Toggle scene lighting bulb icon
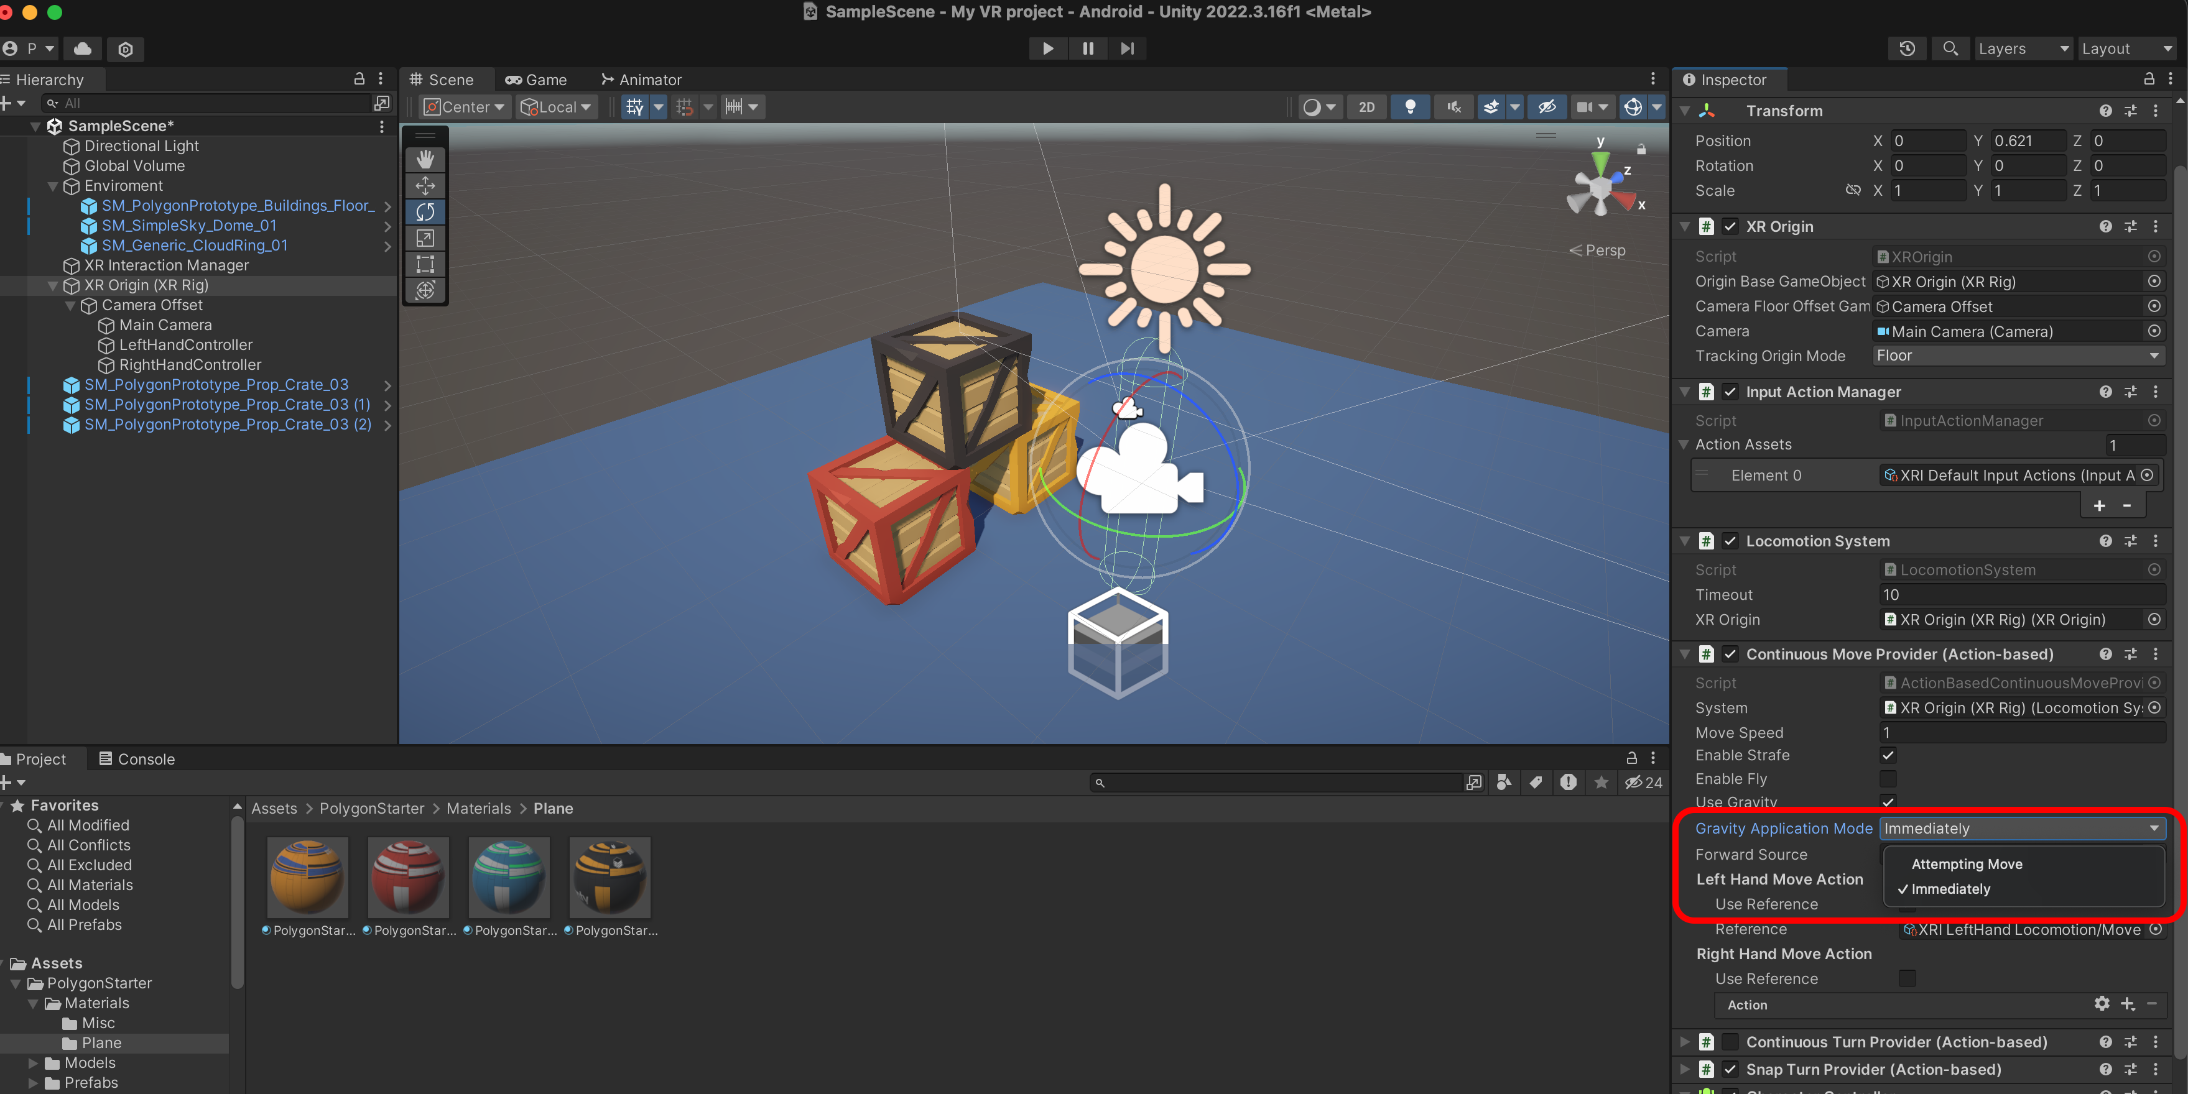Screen dimensions: 2188x1094 pyautogui.click(x=1410, y=107)
